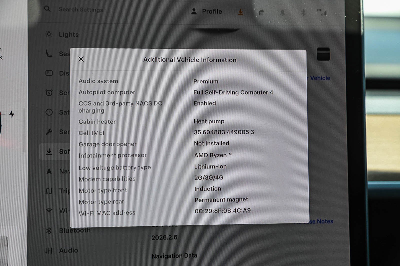The height and width of the screenshot is (266, 400).
Task: Click the Display screen icon in sidebar
Action: point(49,73)
